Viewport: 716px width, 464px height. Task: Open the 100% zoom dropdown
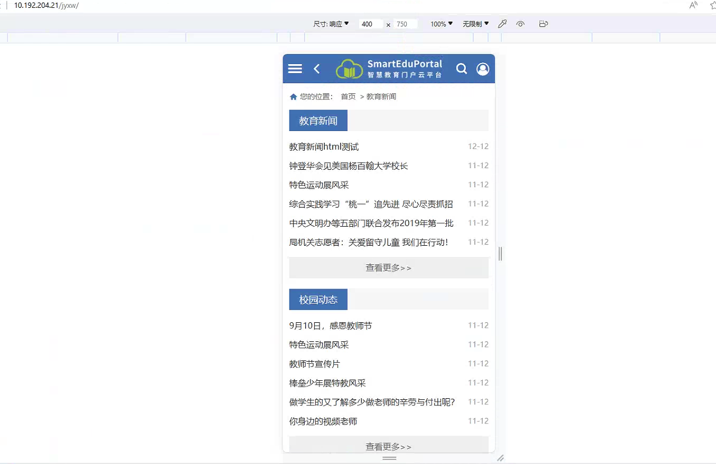click(441, 24)
